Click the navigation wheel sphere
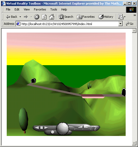138x147 pixels. (x=63, y=128)
